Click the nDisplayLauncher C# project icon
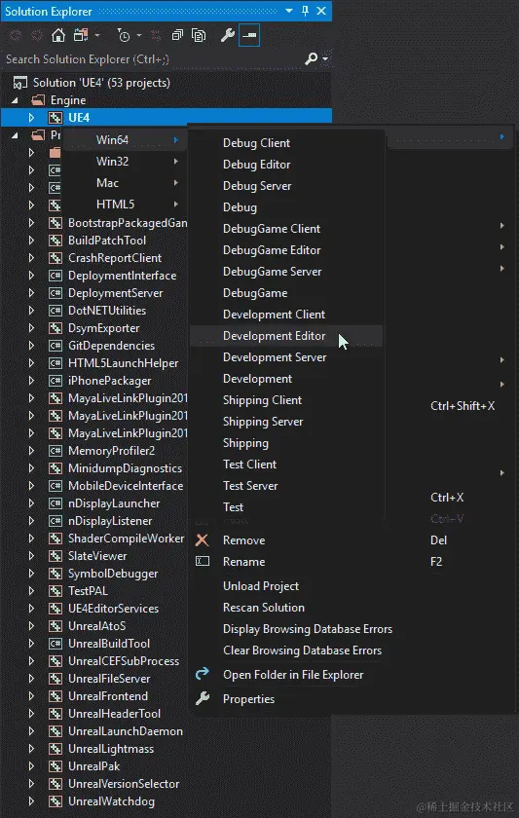 [56, 503]
